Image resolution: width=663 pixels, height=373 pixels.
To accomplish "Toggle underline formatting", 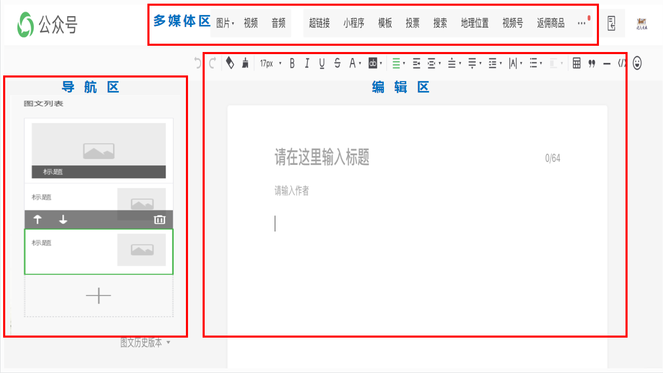I will [x=322, y=62].
